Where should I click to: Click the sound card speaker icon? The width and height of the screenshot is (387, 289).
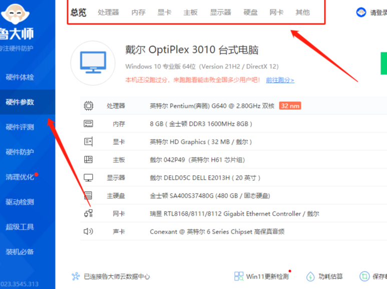pyautogui.click(x=88, y=232)
